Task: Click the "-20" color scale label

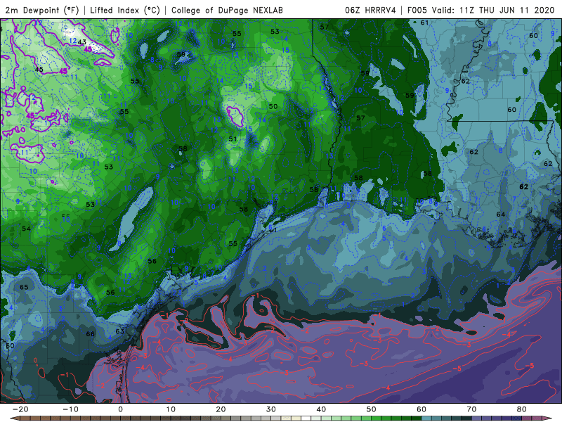Action: [x=20, y=409]
